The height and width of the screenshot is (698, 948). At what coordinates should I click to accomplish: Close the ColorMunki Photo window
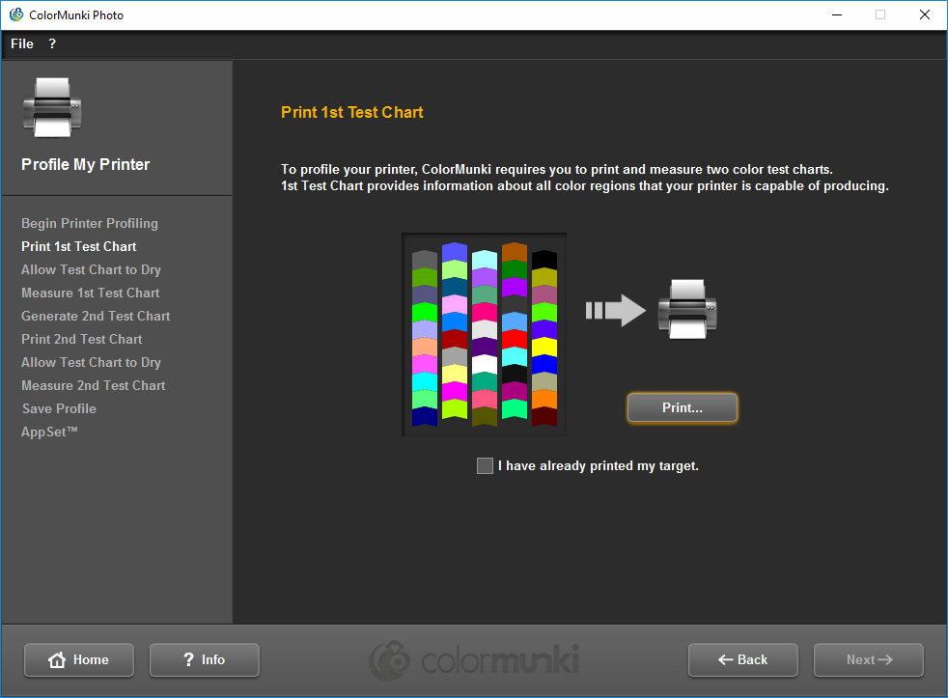click(925, 14)
